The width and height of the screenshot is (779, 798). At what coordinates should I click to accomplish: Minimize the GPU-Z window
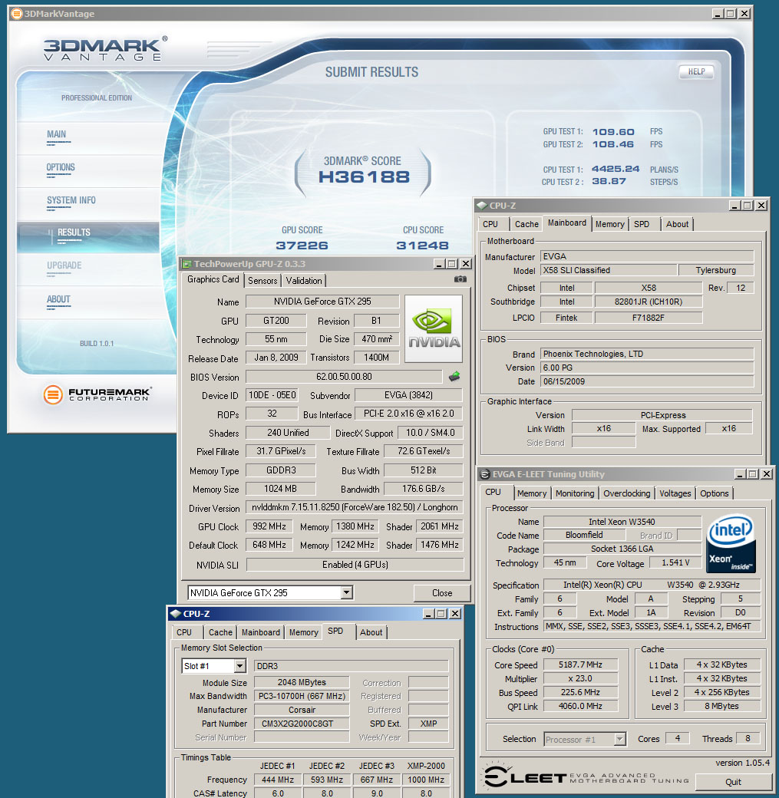[x=440, y=264]
